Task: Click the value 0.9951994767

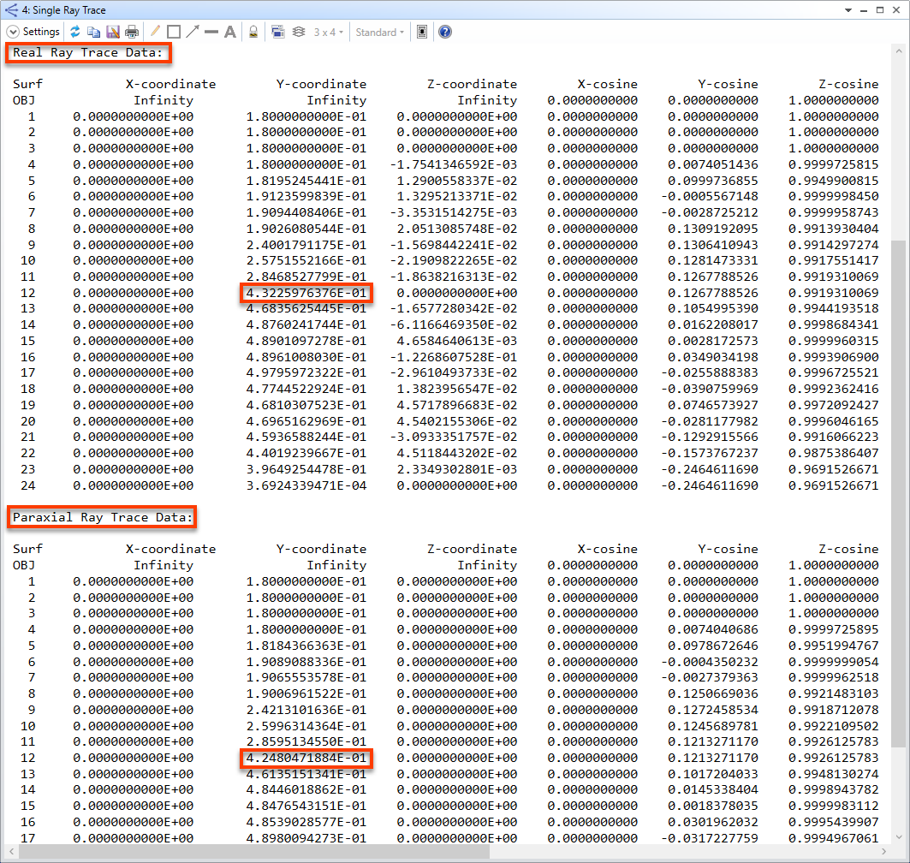Action: [833, 646]
